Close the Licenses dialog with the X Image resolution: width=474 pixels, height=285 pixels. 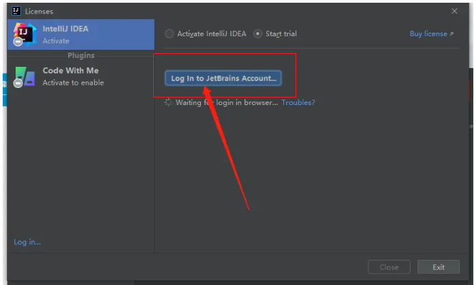[454, 11]
